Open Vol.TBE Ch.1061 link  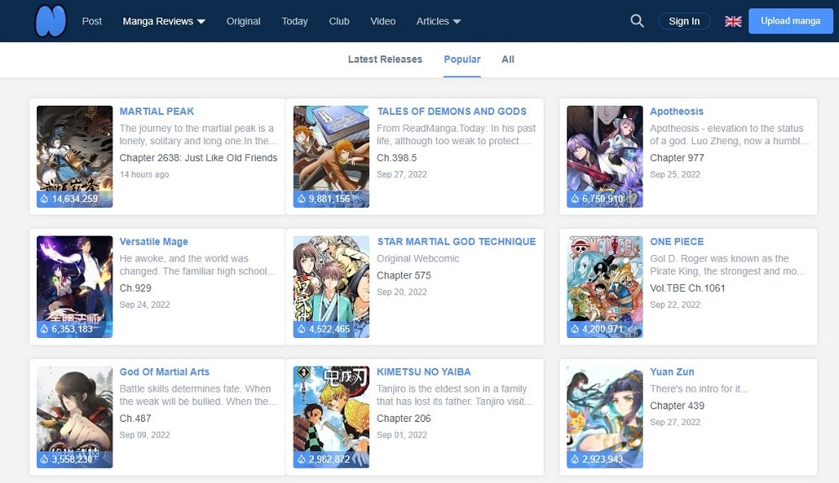pos(687,288)
